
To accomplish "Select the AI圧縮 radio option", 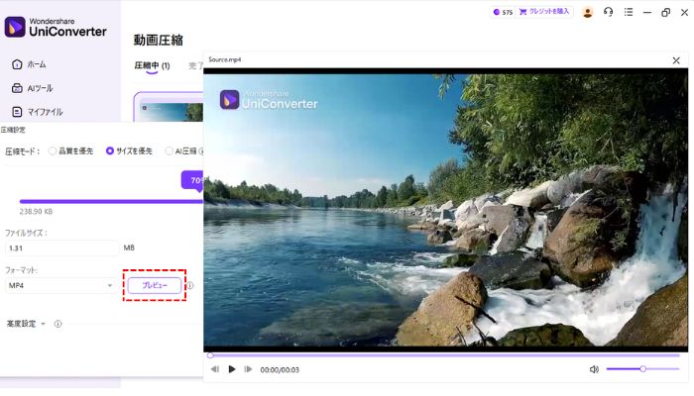I will tap(169, 151).
